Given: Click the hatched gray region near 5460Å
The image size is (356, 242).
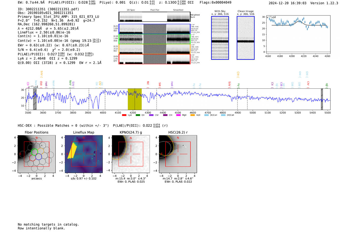Looking at the screenshot, I should point(322,99).
